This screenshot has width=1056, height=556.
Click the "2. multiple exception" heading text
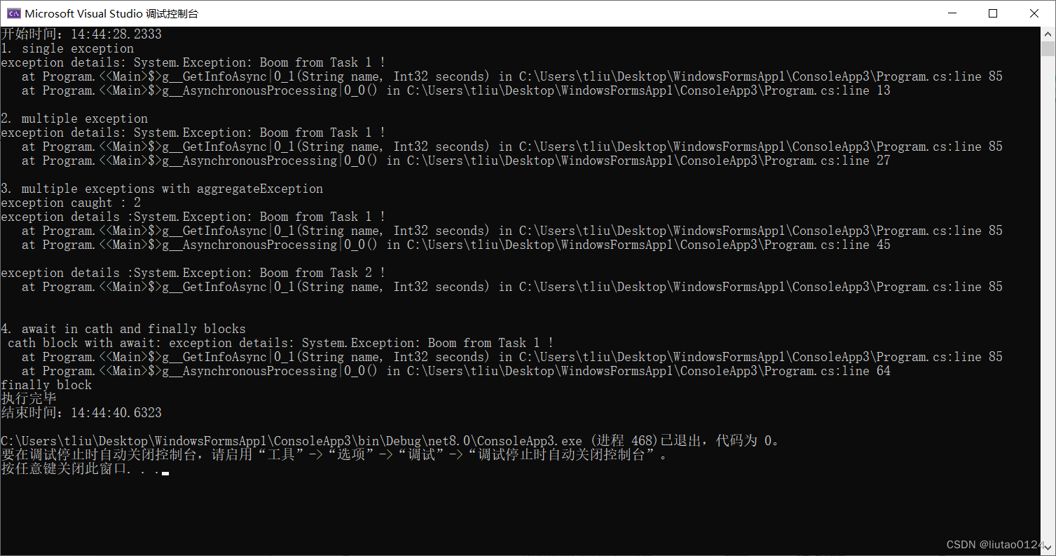pos(74,118)
